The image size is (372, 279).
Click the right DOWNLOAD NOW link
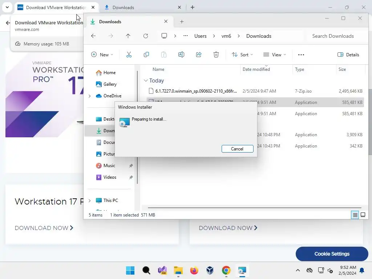[x=228, y=228]
